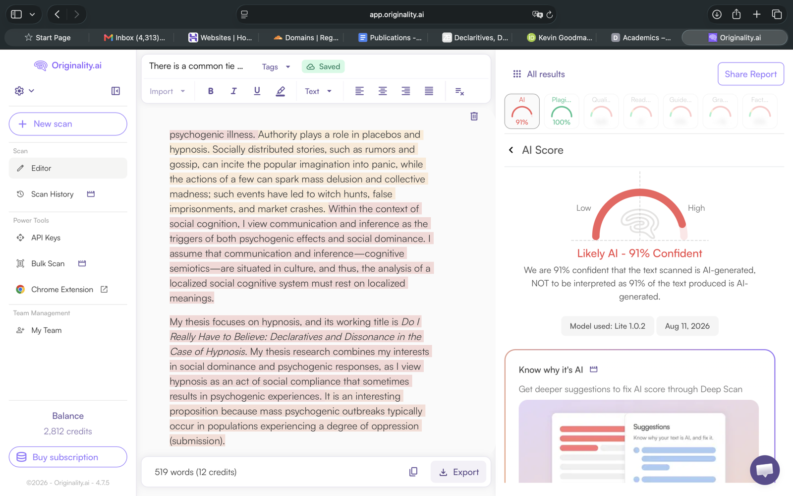
Task: Click the 'Likely AI - 91% Confident' heading
Action: (639, 253)
